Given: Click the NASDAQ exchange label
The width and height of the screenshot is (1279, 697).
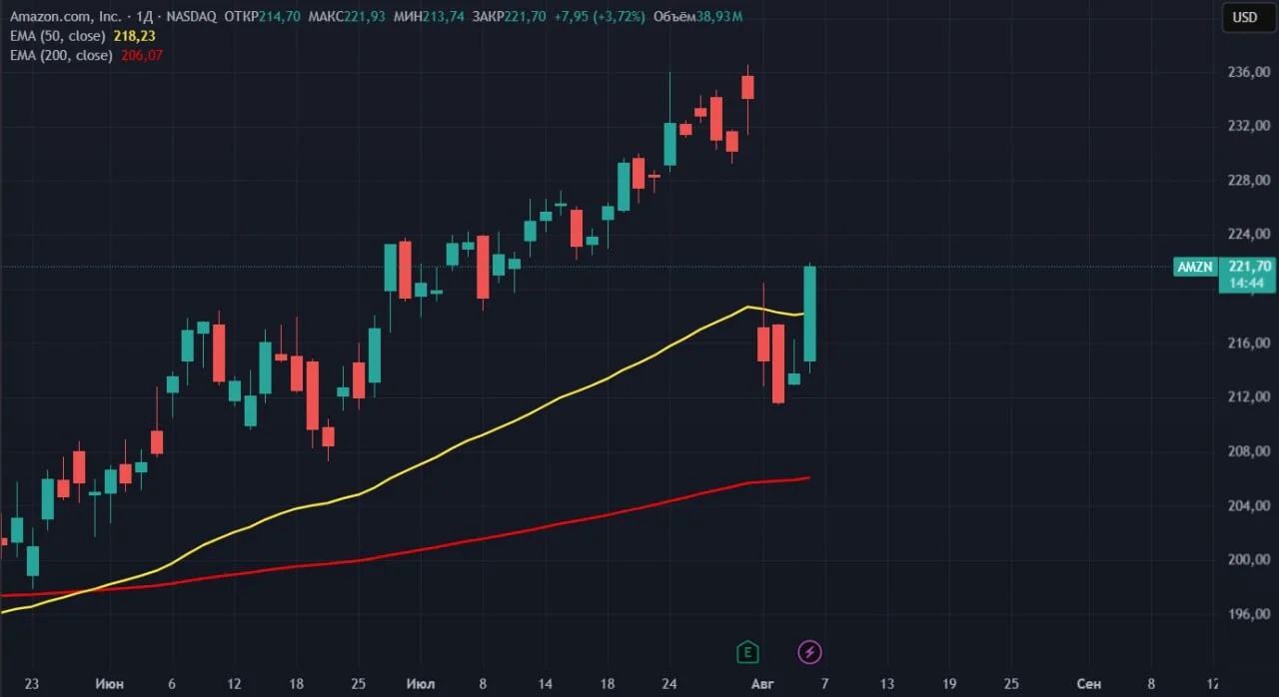Looking at the screenshot, I should coord(191,17).
